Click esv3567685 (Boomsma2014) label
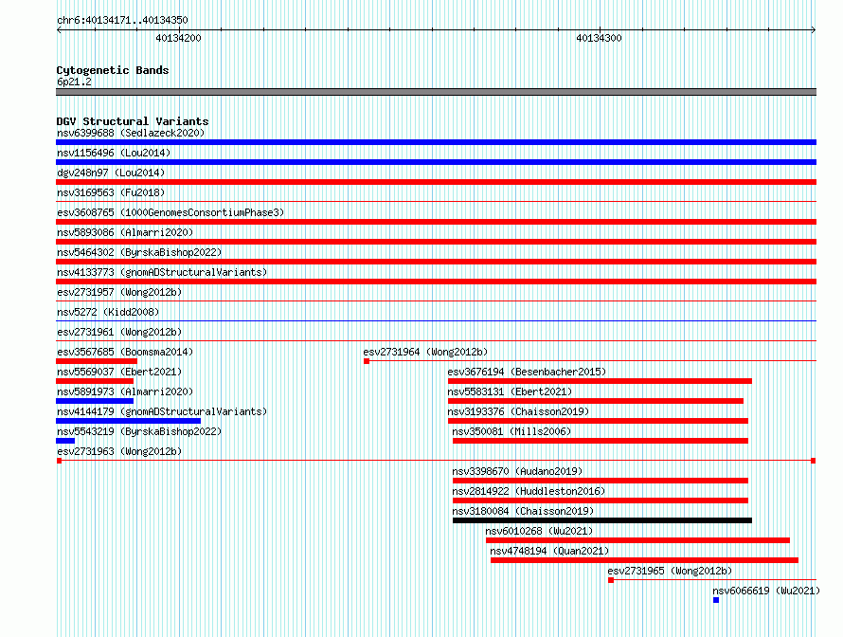The image size is (843, 637). 125,352
